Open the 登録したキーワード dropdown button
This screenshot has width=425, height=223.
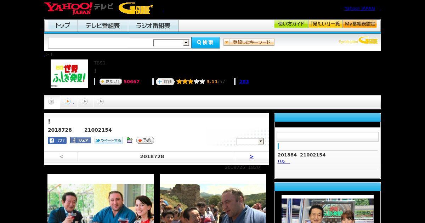click(249, 42)
